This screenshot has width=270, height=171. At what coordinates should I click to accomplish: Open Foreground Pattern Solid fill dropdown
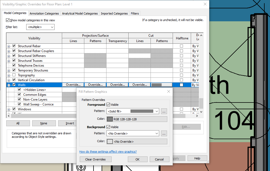point(133,111)
